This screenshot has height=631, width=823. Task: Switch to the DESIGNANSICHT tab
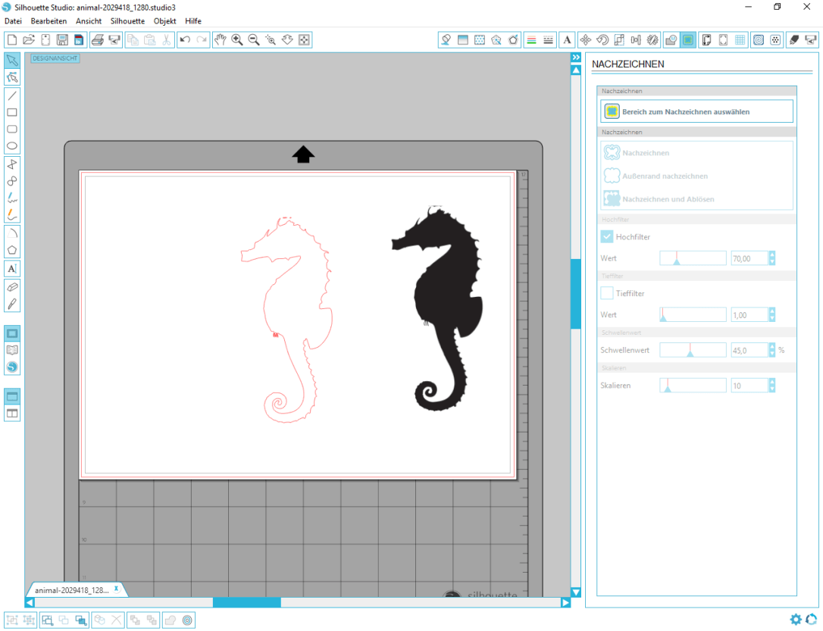(54, 57)
